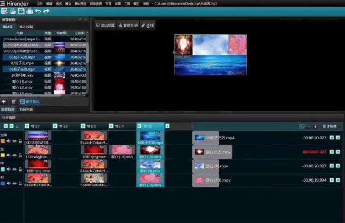
Task: Switch to the 输入控制 tab
Action: 26,27
